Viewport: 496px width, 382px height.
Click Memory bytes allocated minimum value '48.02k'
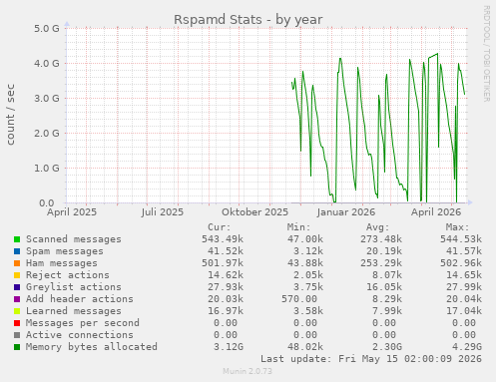[x=305, y=347]
